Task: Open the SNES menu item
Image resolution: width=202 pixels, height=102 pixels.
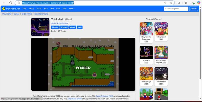Action: point(31,9)
